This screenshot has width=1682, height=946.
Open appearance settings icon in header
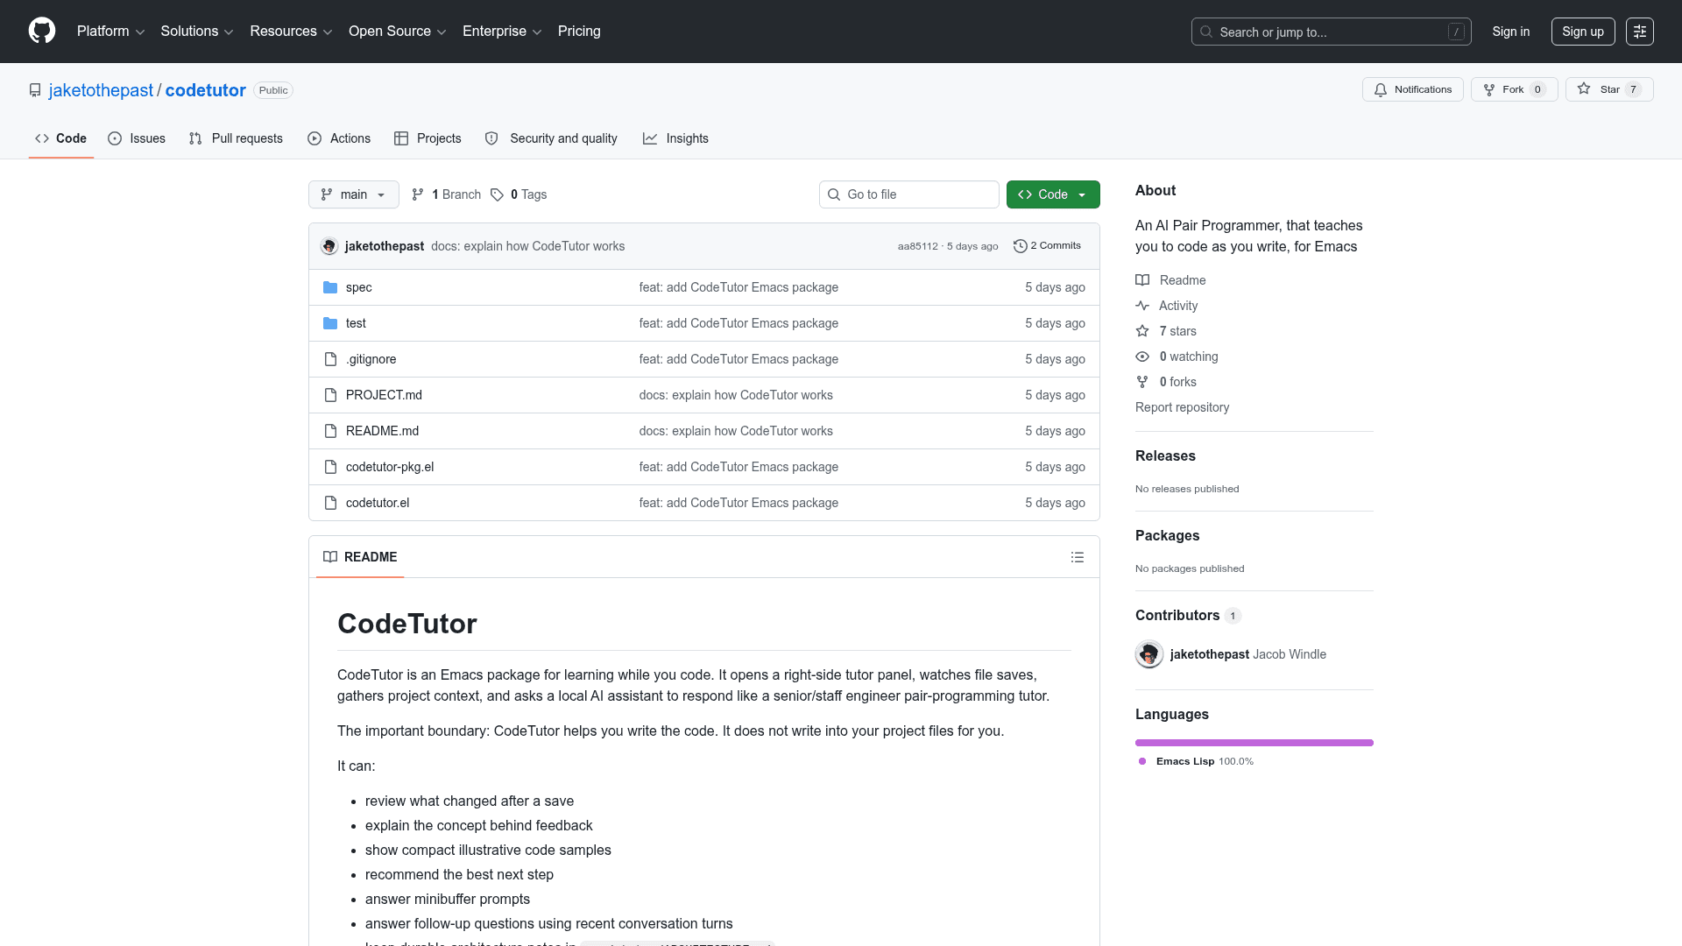1639,32
